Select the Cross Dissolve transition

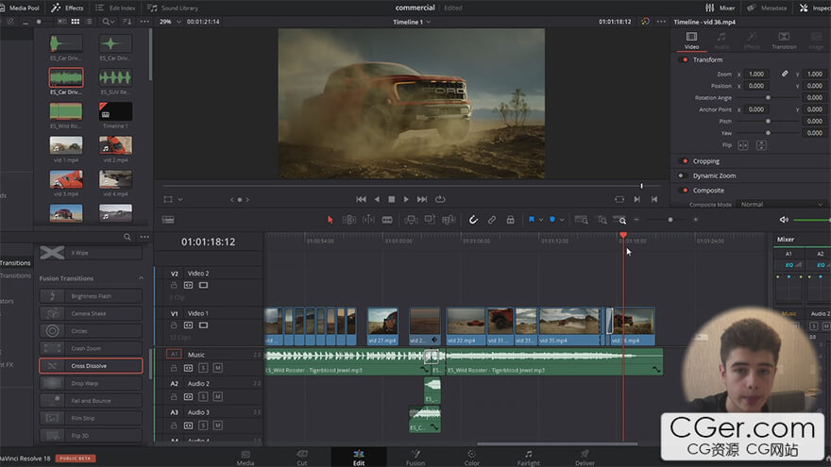pos(91,366)
